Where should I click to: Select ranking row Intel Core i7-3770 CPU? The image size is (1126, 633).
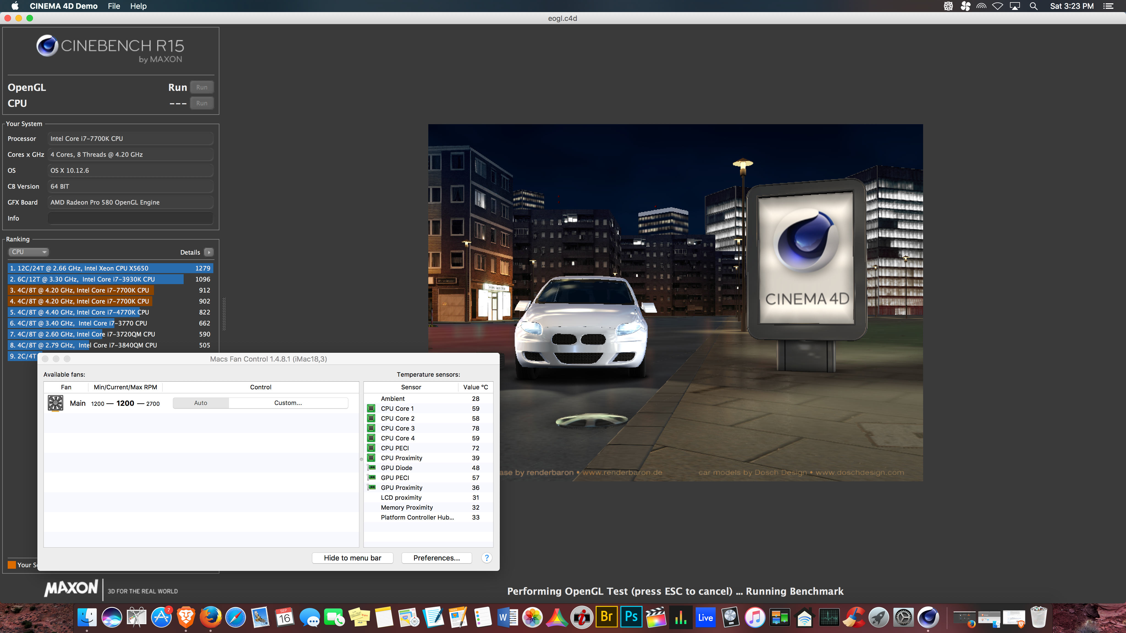110,323
